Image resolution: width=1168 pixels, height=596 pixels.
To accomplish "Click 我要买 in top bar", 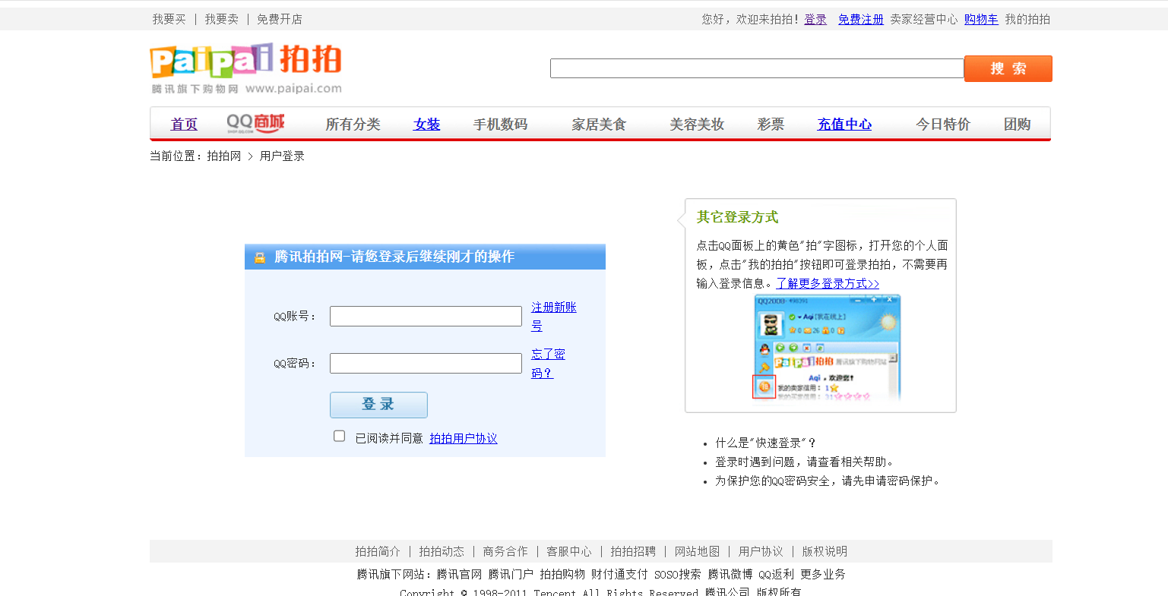I will 169,19.
